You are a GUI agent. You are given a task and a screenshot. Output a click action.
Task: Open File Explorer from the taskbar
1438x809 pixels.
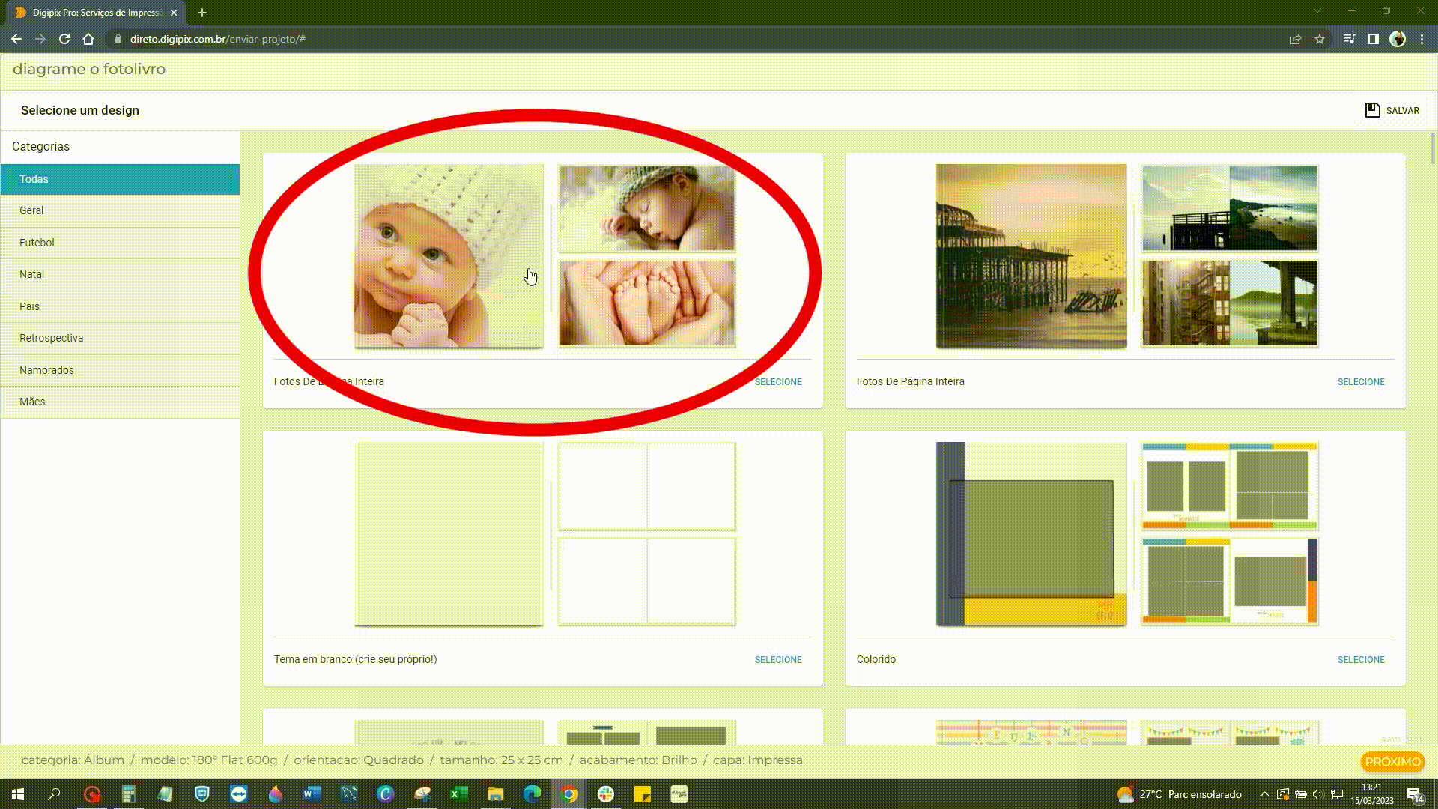pyautogui.click(x=496, y=794)
